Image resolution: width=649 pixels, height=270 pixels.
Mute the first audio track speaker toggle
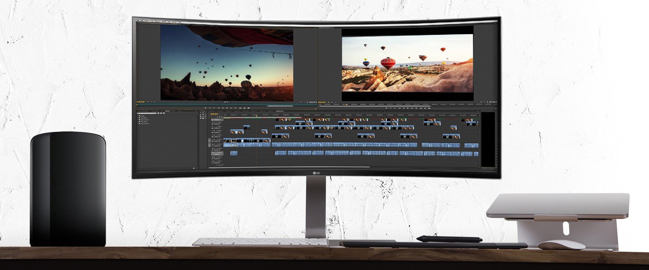(212, 144)
